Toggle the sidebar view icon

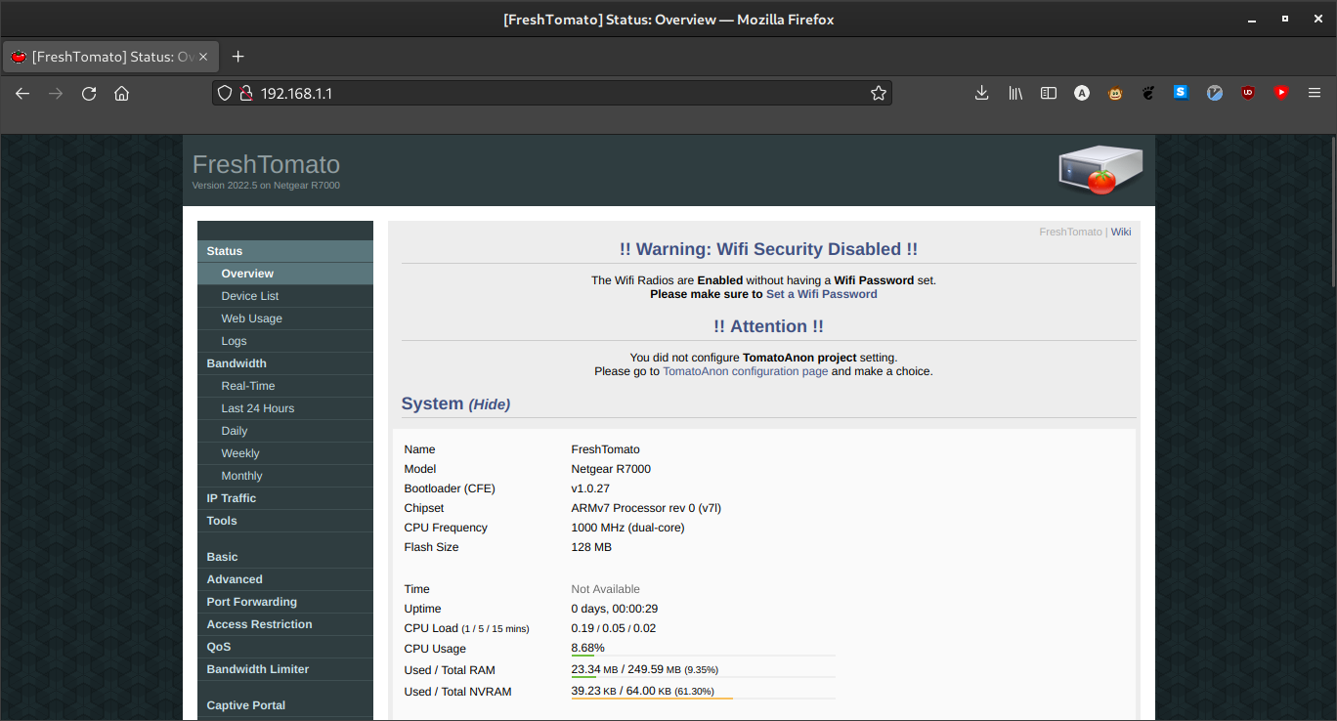tap(1049, 93)
